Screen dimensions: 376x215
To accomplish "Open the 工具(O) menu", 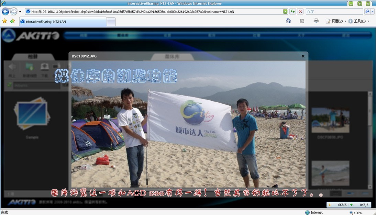I will tap(358, 21).
